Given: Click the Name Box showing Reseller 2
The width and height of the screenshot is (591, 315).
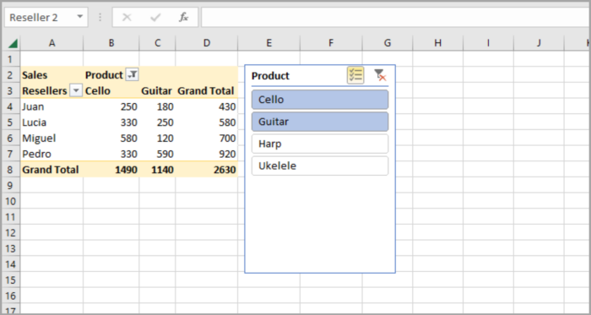Looking at the screenshot, I should point(40,18).
